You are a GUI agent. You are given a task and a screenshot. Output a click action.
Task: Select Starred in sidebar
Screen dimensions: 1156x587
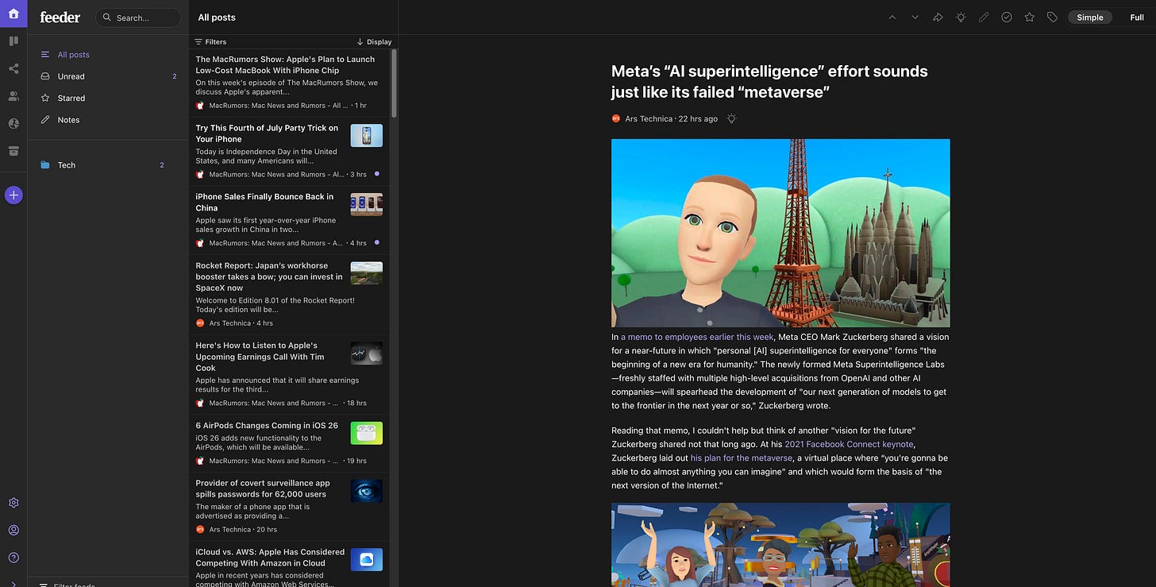pos(108,98)
